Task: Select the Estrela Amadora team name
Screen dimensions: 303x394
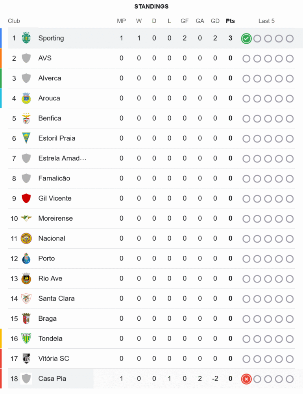Action: click(x=62, y=158)
